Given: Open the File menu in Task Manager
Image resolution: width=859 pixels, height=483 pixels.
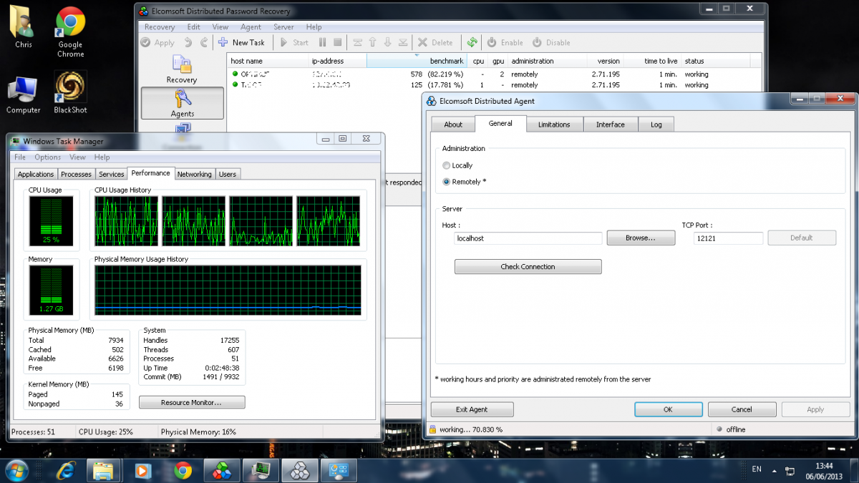Looking at the screenshot, I should click(x=20, y=157).
